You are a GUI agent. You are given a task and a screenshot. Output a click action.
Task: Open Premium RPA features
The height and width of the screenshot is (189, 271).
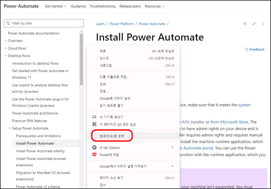(29, 121)
